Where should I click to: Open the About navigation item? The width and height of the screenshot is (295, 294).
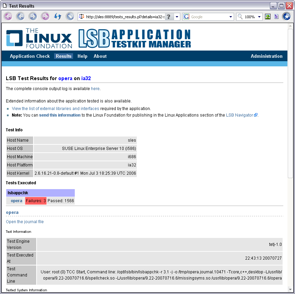pos(100,56)
